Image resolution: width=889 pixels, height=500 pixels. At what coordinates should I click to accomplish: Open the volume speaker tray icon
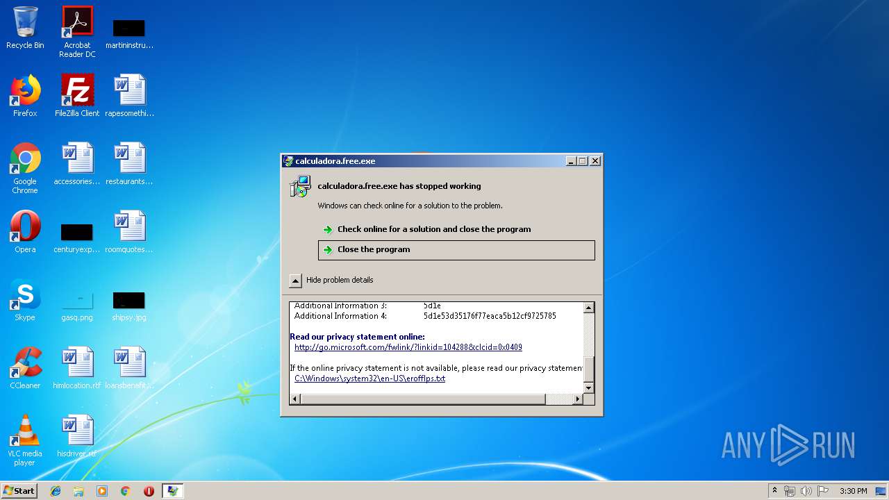point(806,491)
